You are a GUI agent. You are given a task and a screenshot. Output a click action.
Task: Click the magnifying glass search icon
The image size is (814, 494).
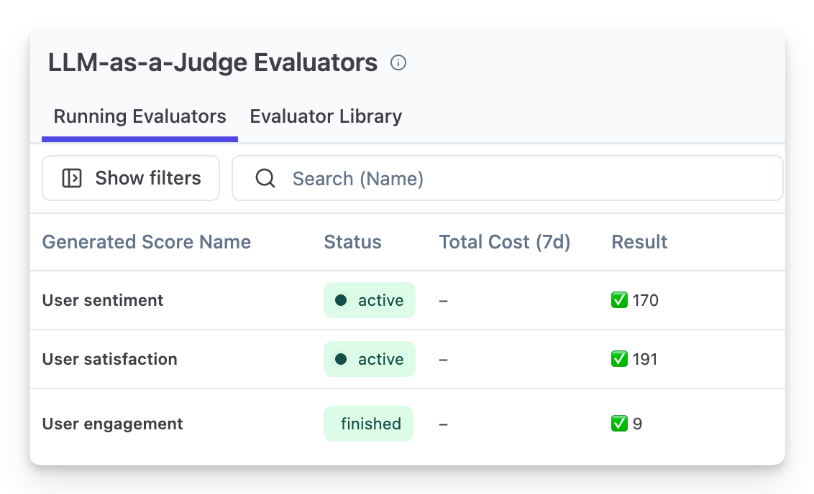coord(265,178)
